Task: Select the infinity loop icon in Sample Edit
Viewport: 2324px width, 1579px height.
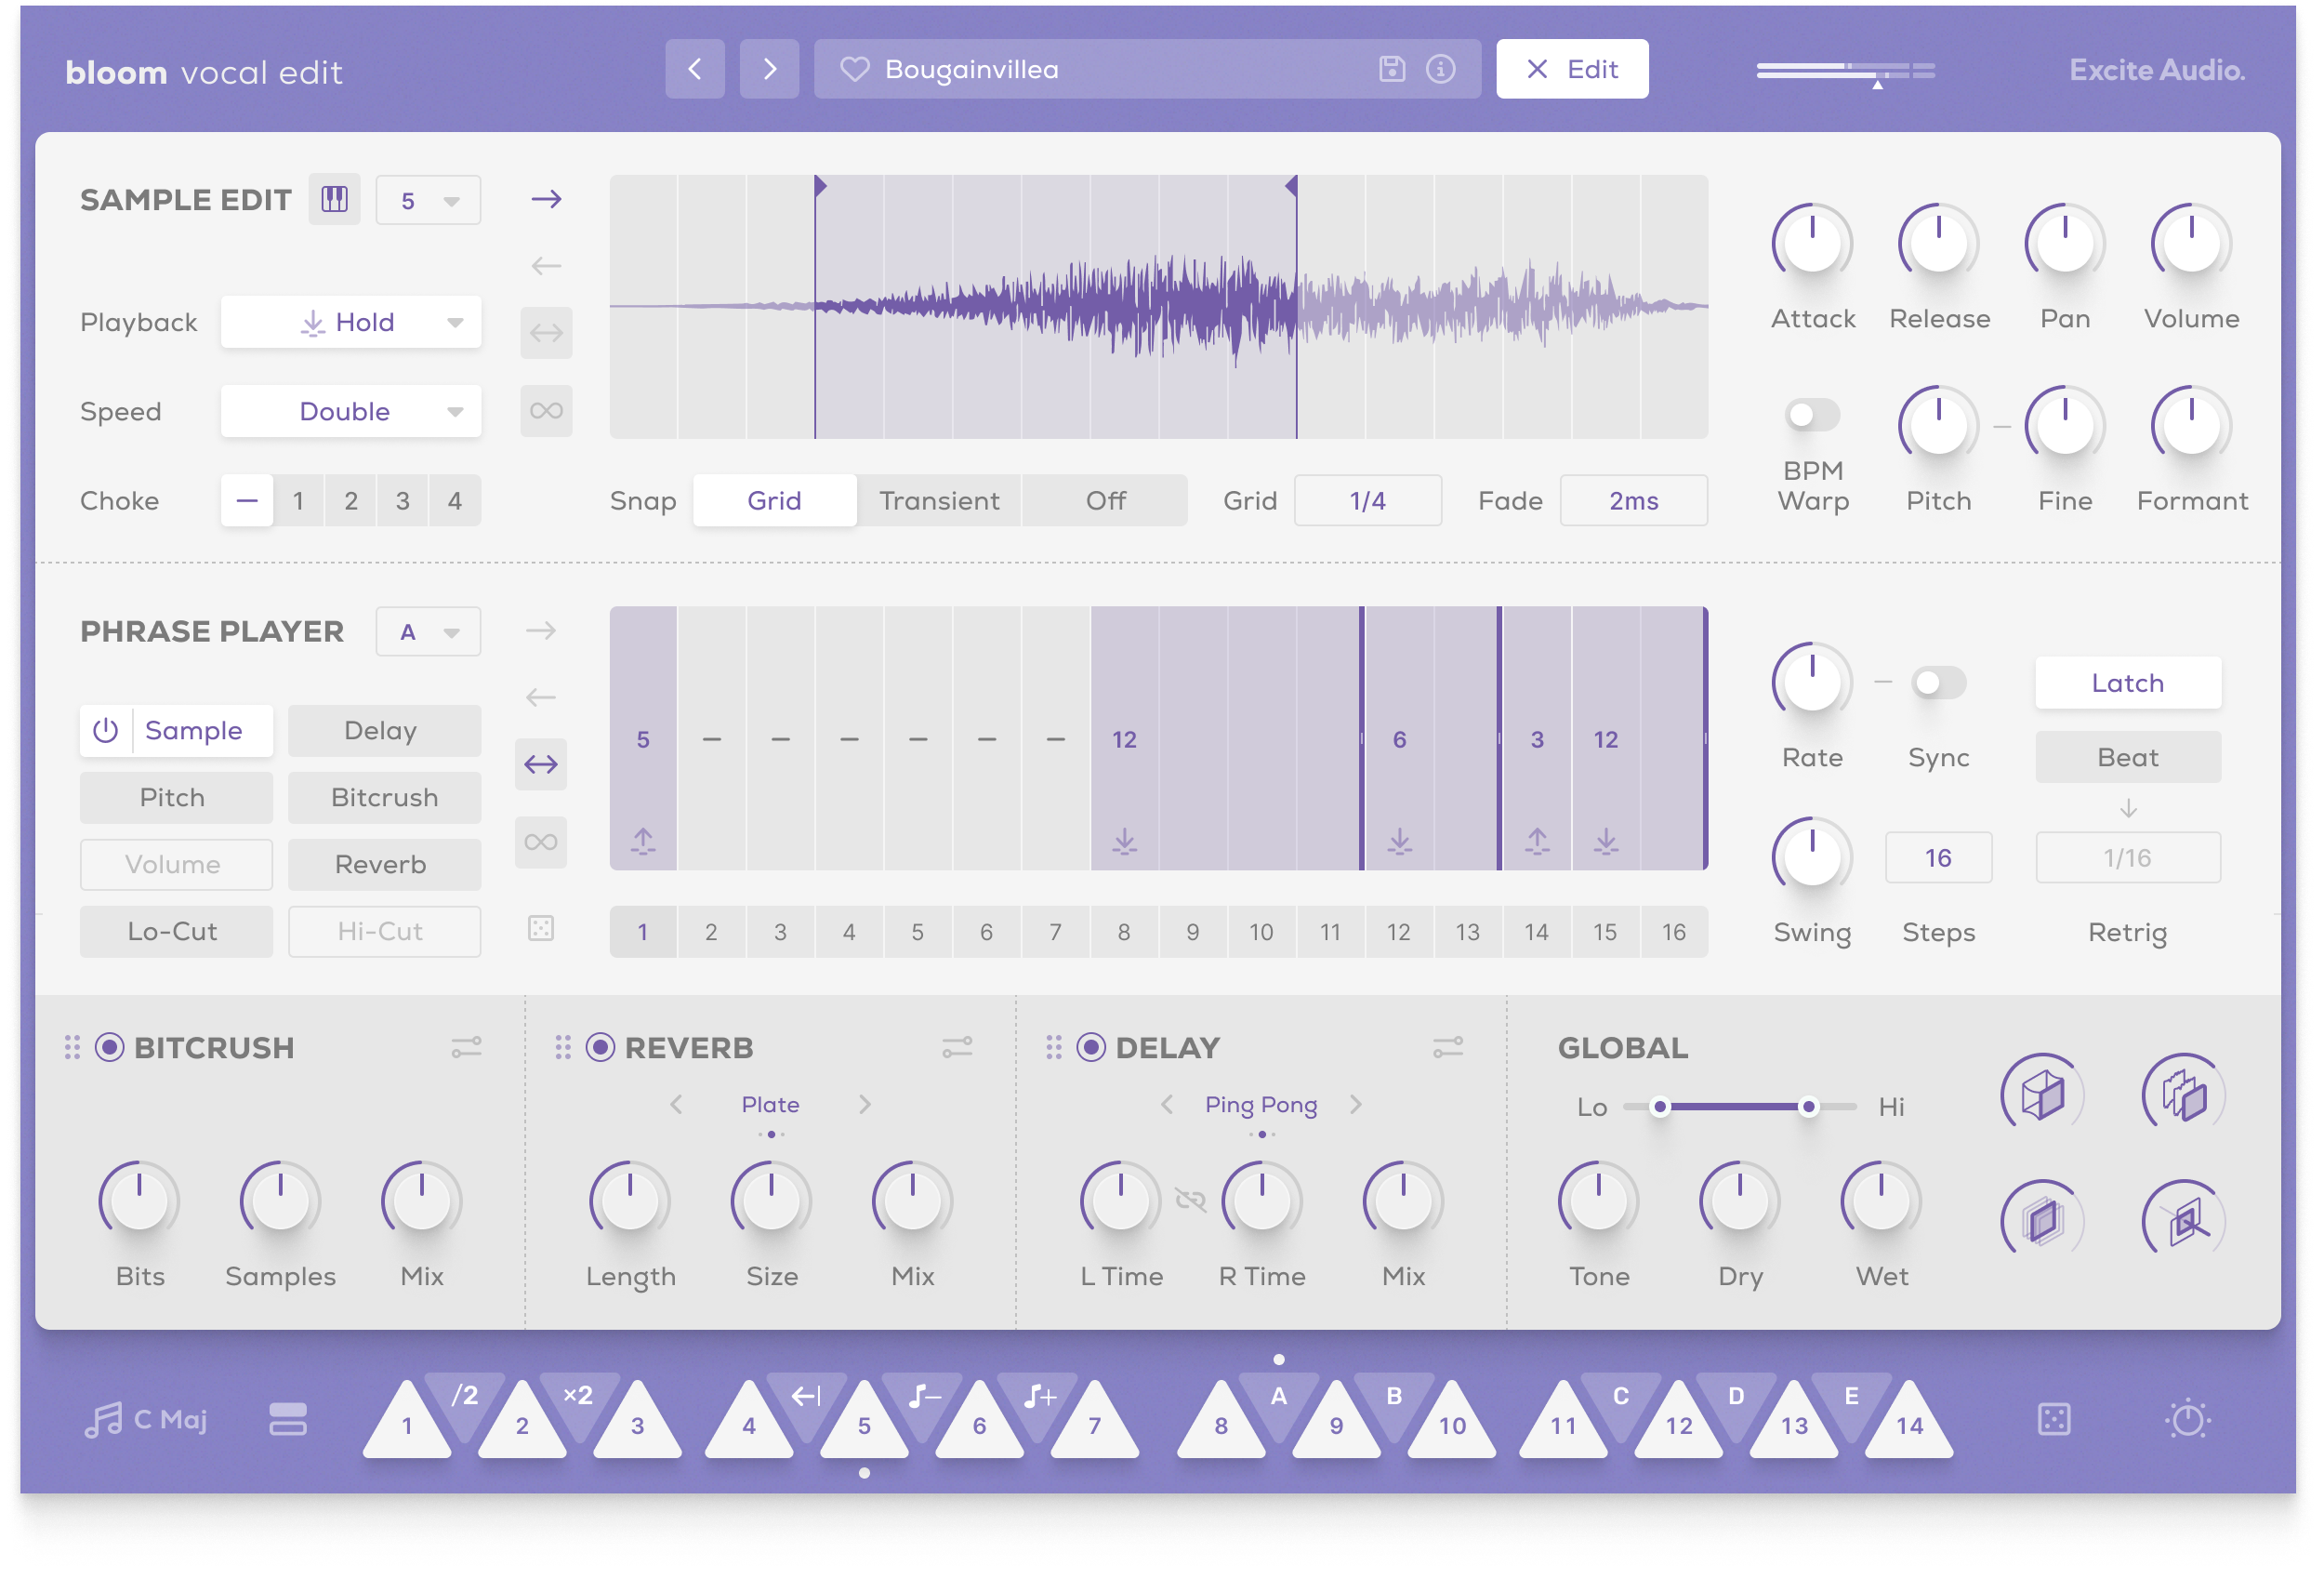Action: tap(546, 410)
